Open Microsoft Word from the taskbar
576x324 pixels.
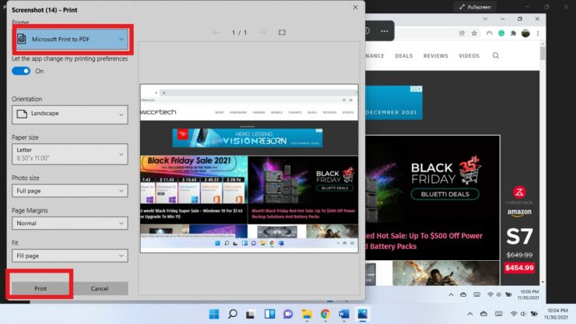[344, 314]
